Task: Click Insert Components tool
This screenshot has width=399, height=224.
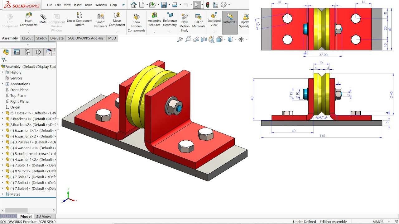Action: pyautogui.click(x=29, y=20)
